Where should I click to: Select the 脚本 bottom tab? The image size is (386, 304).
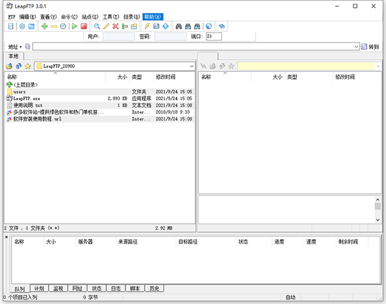(135, 289)
